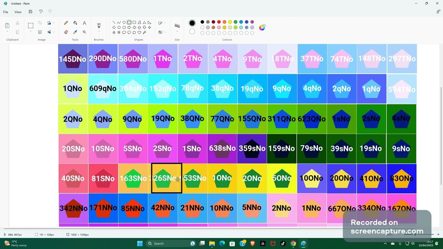Select the Curve shape
443x249 pixels.
pos(119,22)
